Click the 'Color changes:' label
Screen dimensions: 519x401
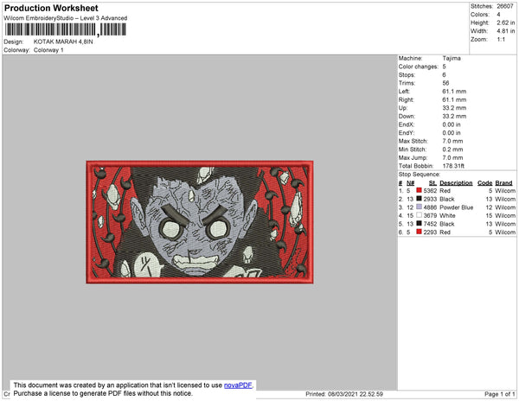(418, 67)
